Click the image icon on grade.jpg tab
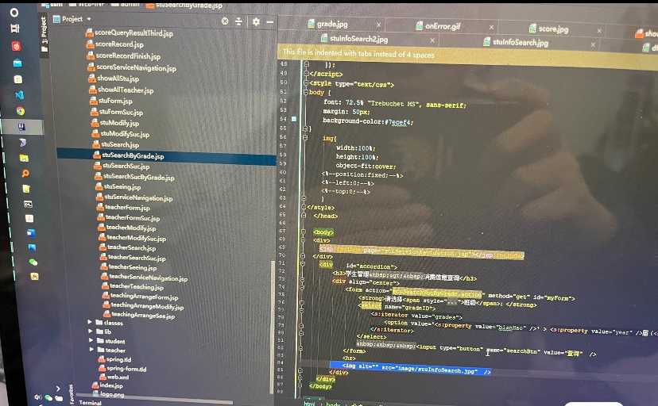The image size is (658, 406). pos(311,24)
